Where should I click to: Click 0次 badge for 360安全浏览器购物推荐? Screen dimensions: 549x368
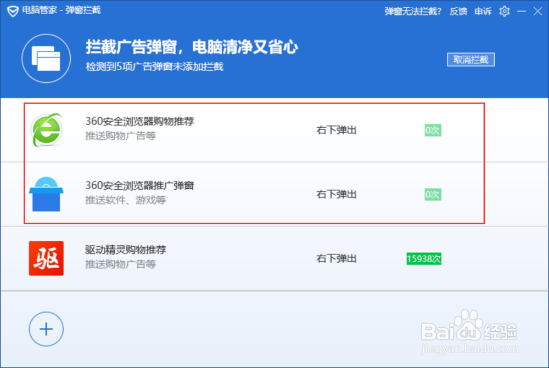click(x=433, y=130)
